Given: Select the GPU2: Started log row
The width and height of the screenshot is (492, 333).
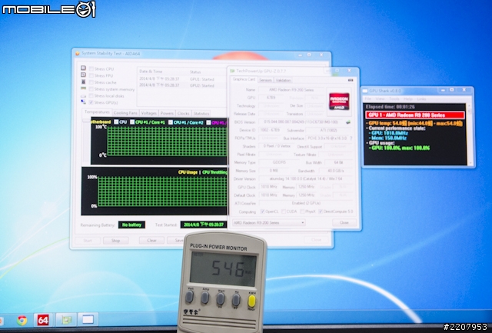Looking at the screenshot, I should [x=182, y=85].
